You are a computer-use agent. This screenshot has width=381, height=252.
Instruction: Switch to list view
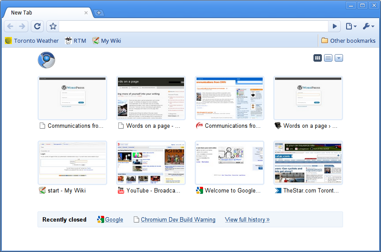coord(328,58)
